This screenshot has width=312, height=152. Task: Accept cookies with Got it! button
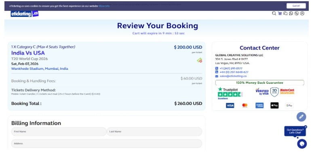point(296,6)
